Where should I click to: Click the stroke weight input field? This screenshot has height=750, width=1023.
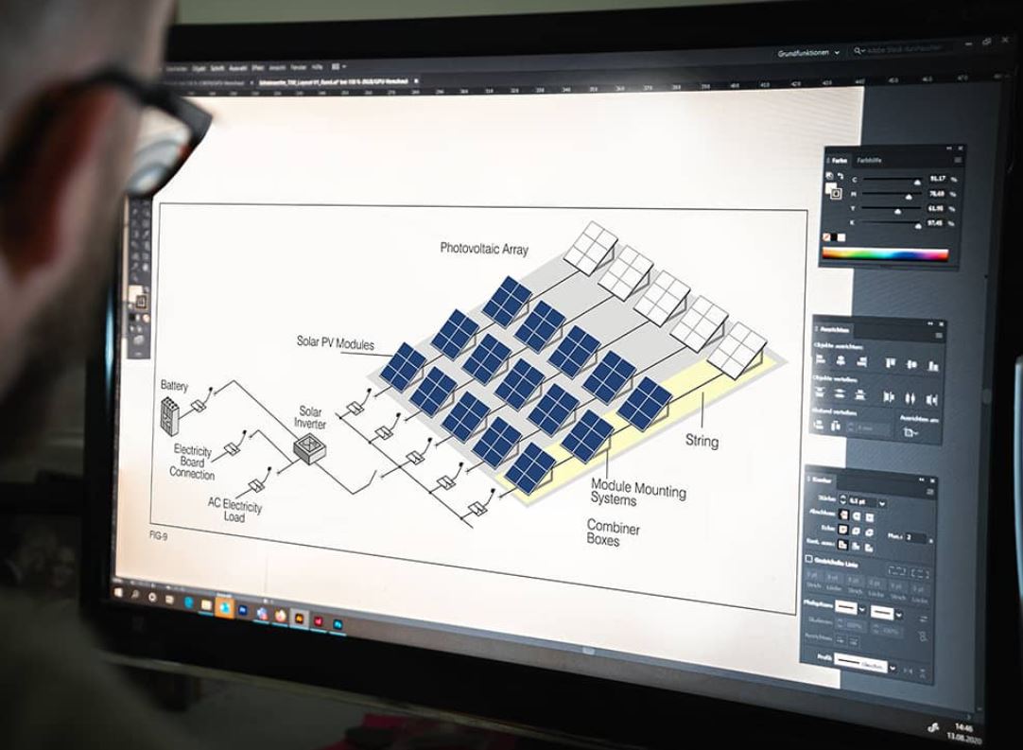[x=862, y=502]
